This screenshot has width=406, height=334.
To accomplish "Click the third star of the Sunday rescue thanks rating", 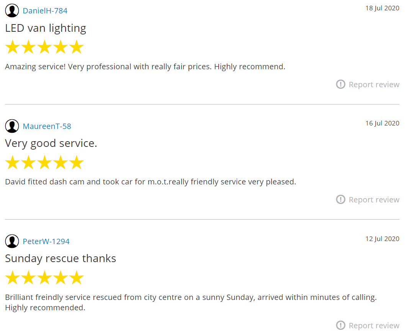I will click(x=44, y=277).
